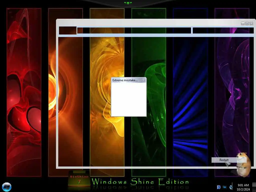
Task: Click the long address bar field
Action: click(x=134, y=30)
